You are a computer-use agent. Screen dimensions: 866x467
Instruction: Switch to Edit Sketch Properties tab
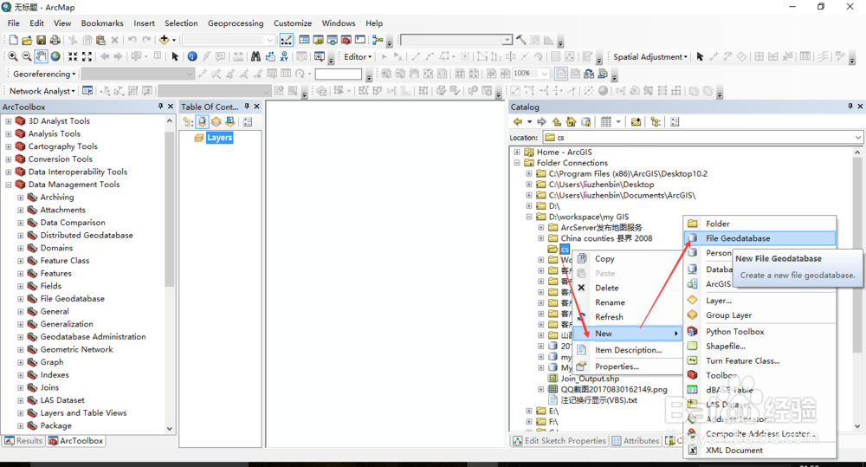tap(559, 441)
